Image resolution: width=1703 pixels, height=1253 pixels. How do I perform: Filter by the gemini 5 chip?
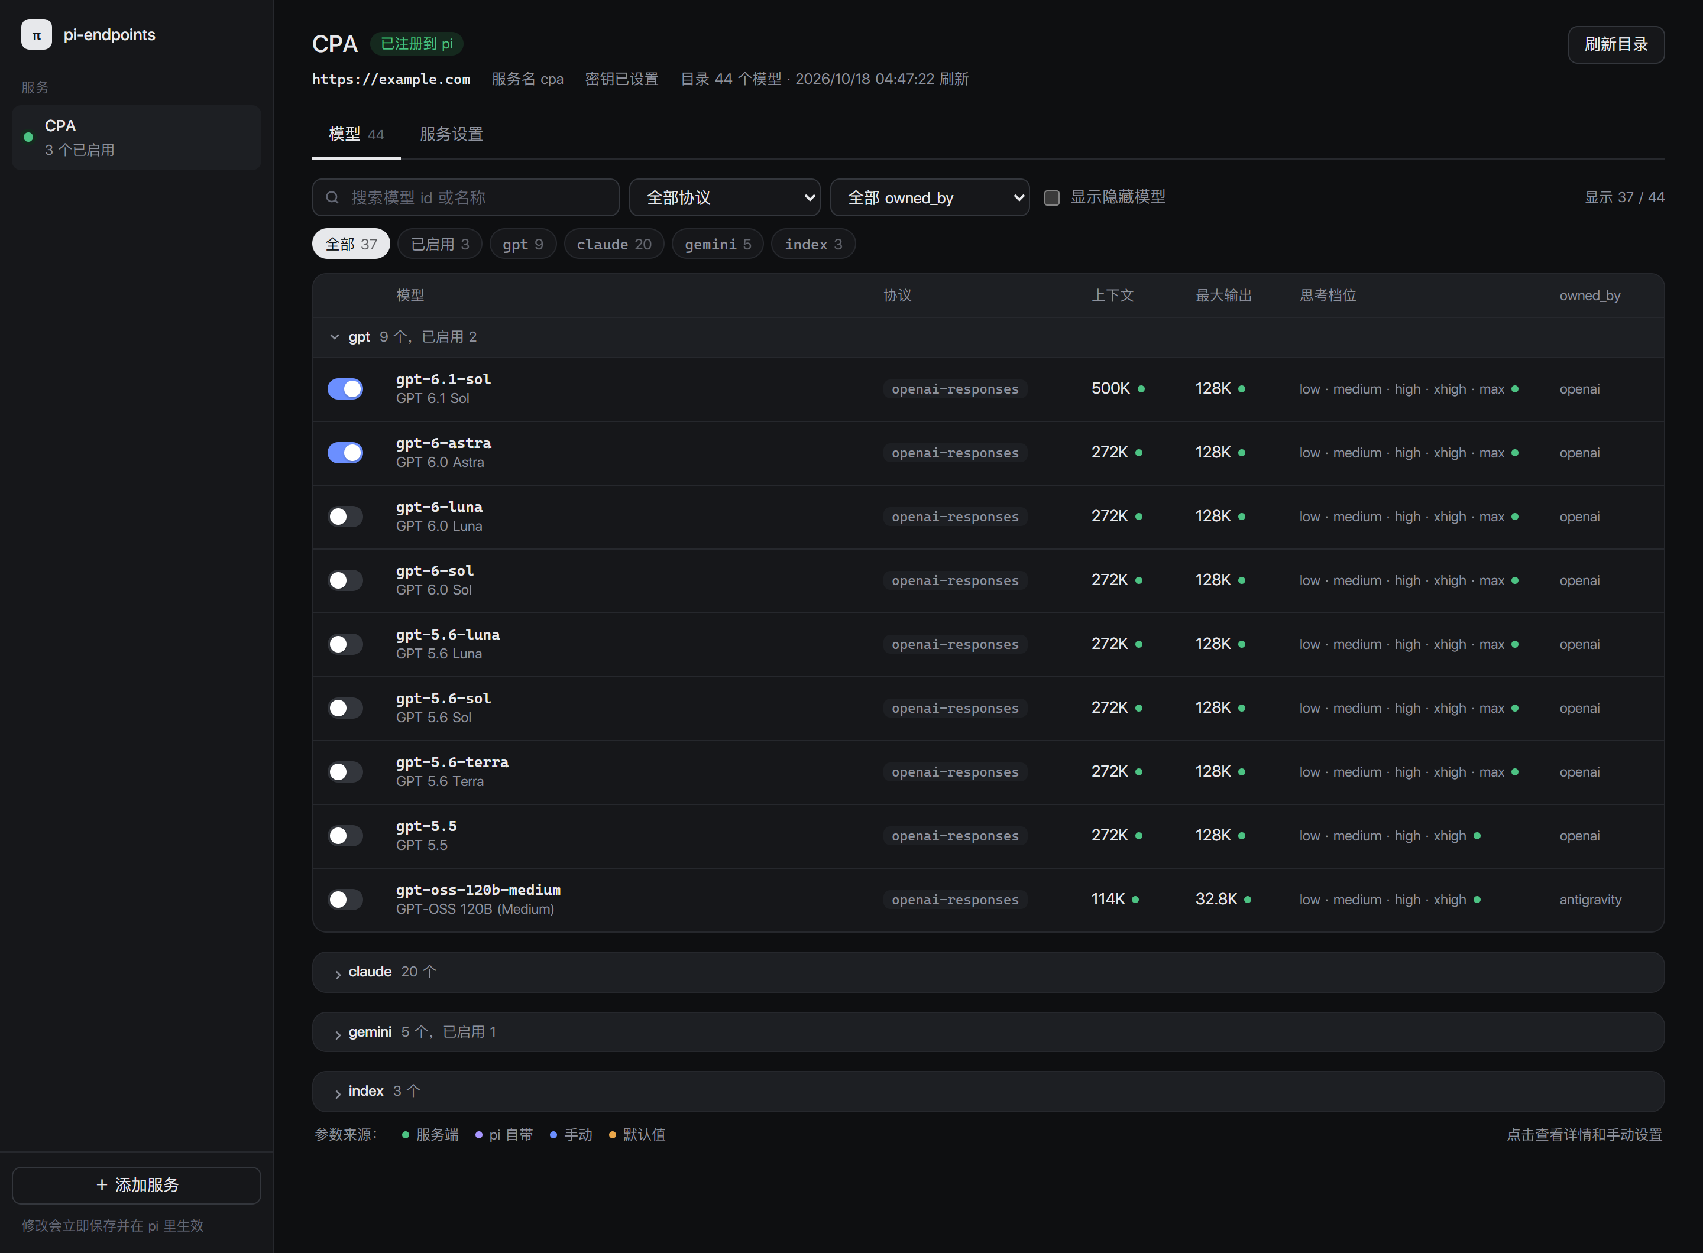coord(718,244)
